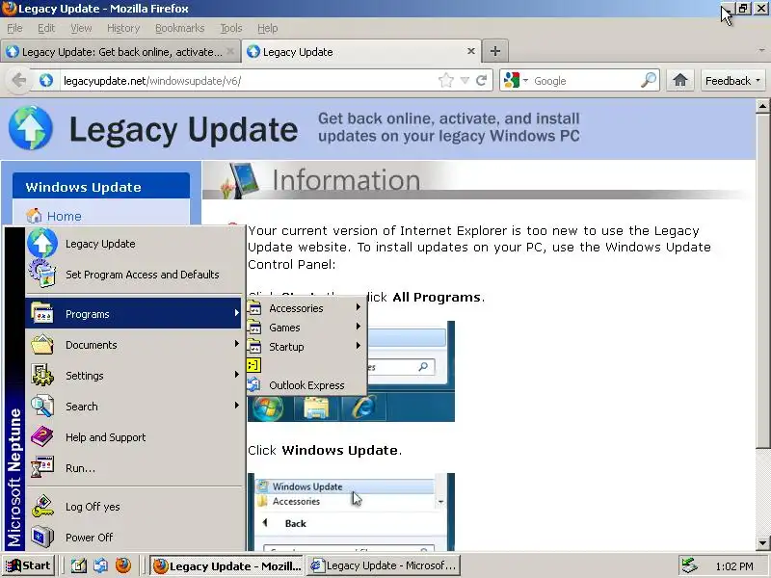Click Set Program Access and Defaults icon
Screen dimensions: 771x578
pyautogui.click(x=42, y=274)
